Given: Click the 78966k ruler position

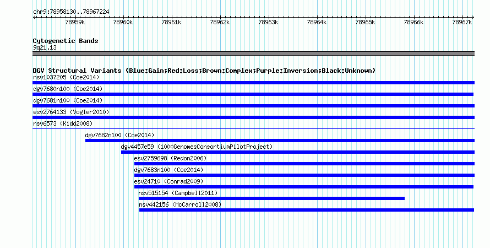Looking at the screenshot, I should click(414, 22).
